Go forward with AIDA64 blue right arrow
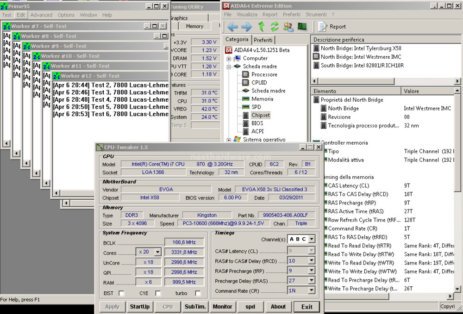 pyautogui.click(x=247, y=27)
